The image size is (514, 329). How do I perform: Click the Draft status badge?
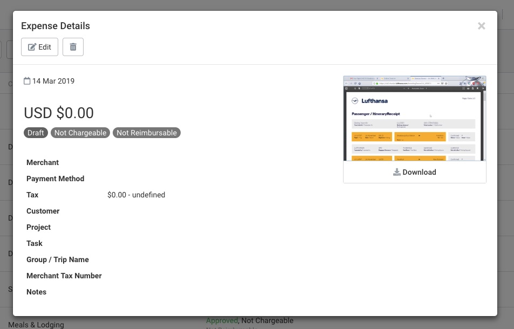(x=36, y=133)
